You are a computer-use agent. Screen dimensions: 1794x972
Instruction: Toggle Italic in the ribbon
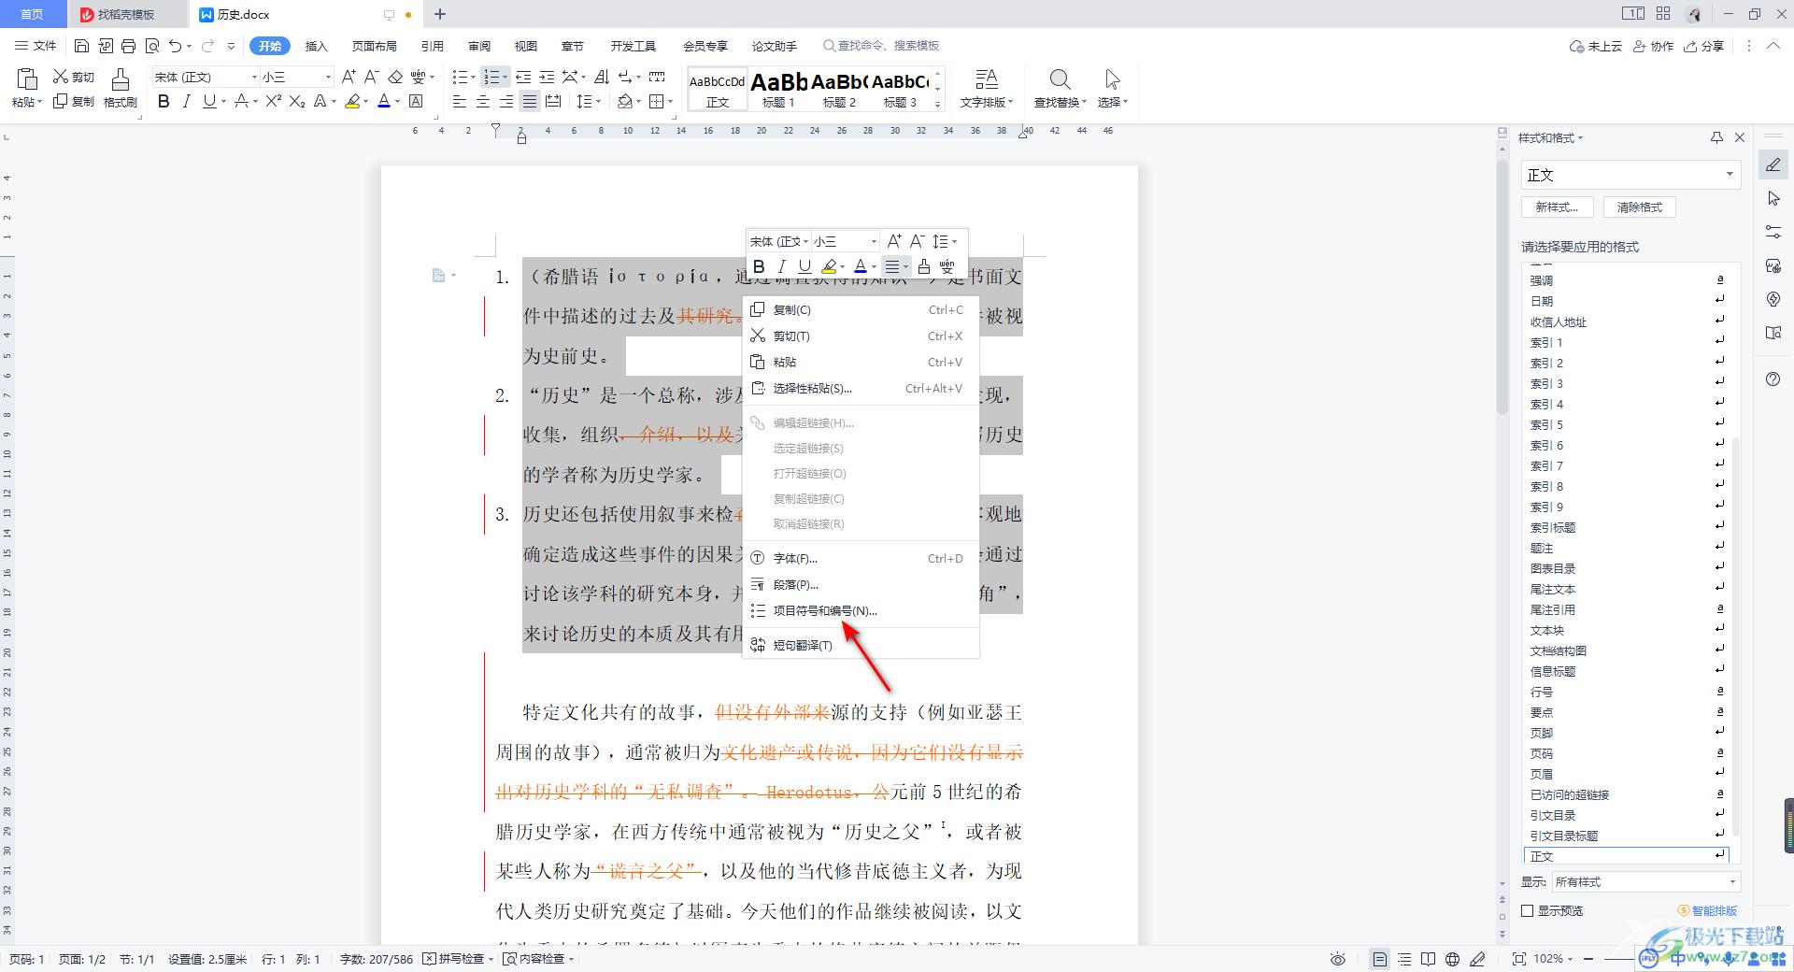click(x=186, y=101)
